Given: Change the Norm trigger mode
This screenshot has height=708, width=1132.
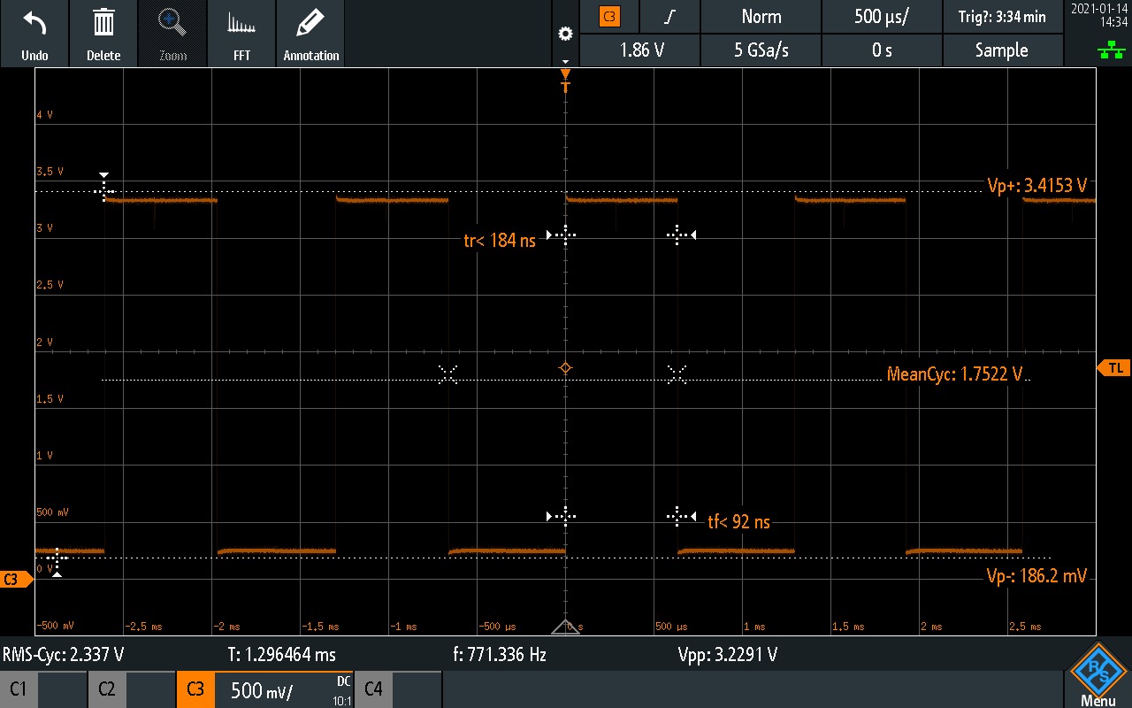Looking at the screenshot, I should 761,16.
